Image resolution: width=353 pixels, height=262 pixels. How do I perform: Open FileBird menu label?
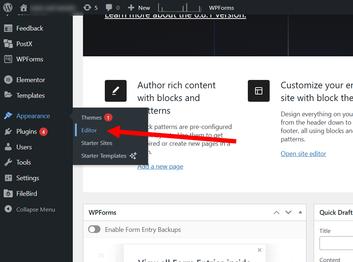pyautogui.click(x=27, y=194)
